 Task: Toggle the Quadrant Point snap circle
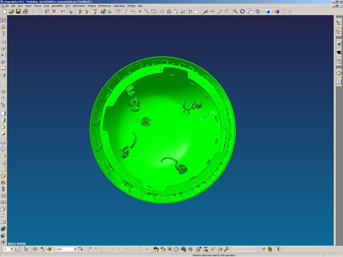pyautogui.click(x=140, y=249)
